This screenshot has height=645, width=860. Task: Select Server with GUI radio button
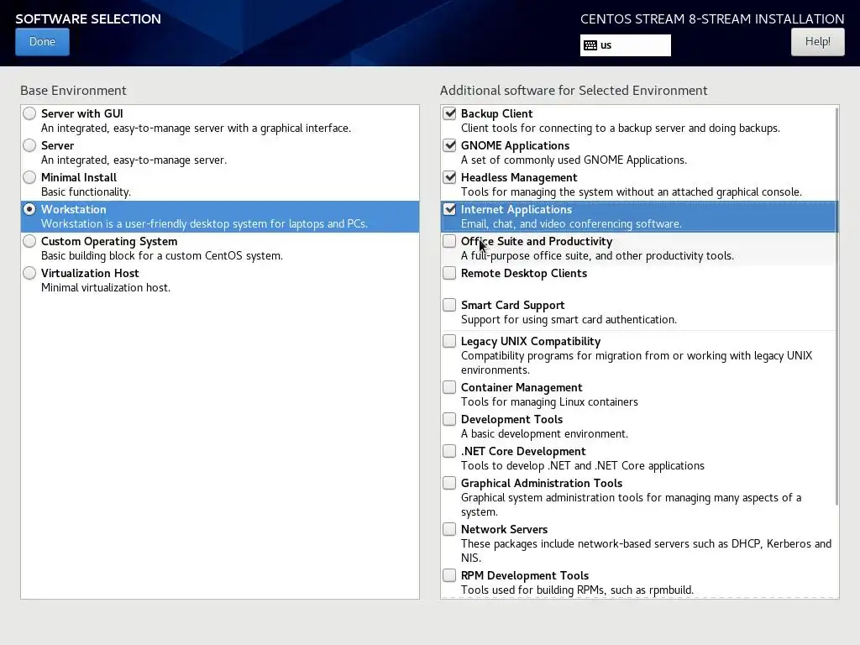pos(29,113)
